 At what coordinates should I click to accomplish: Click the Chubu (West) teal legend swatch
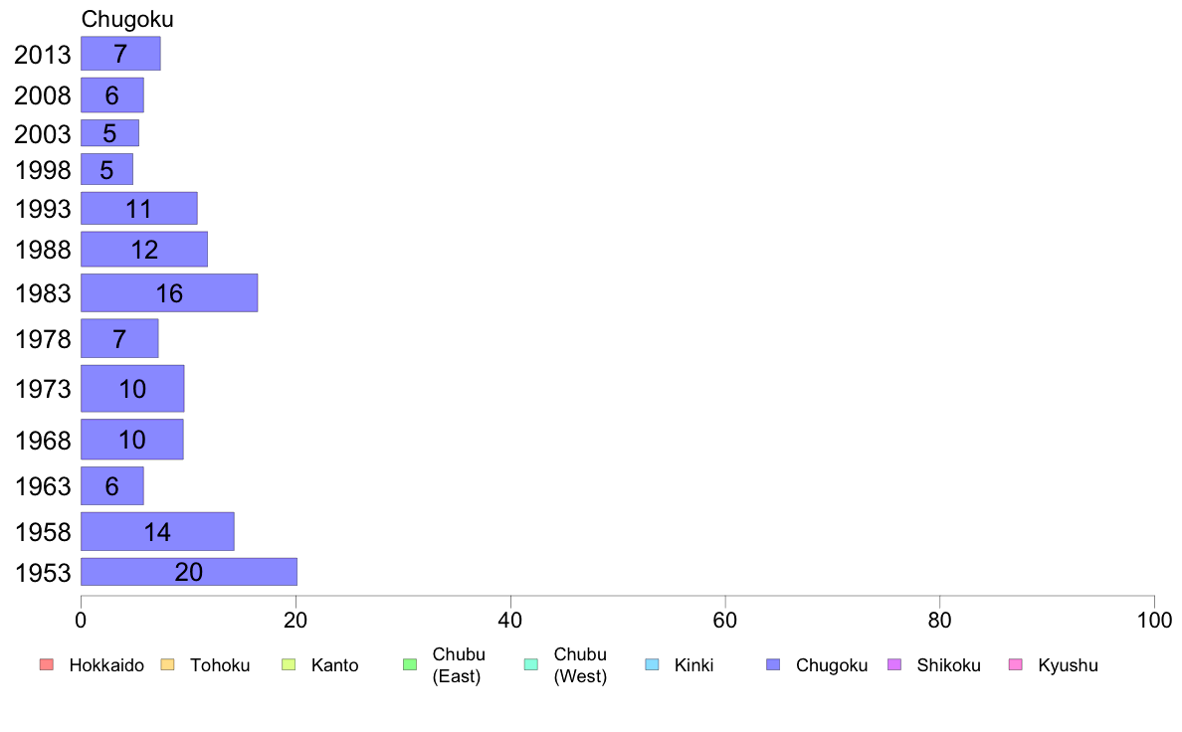click(530, 664)
